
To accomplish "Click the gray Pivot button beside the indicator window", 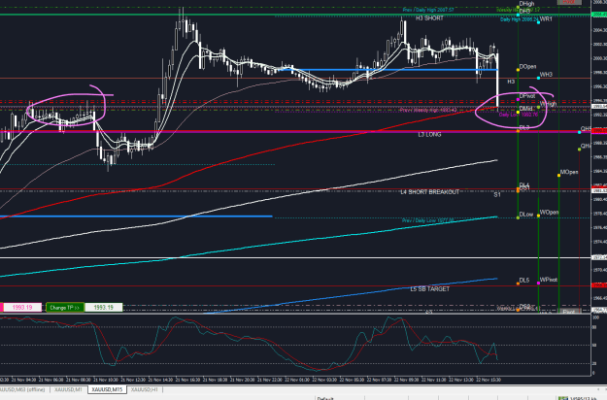I will coord(569,311).
